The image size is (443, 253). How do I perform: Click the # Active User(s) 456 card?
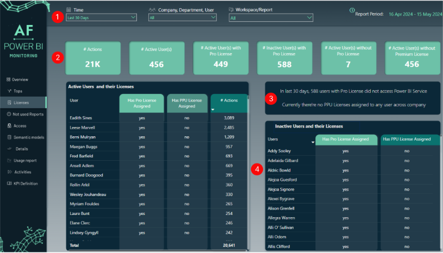click(157, 58)
